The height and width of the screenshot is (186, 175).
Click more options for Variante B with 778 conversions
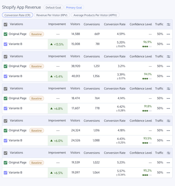coord(168,108)
